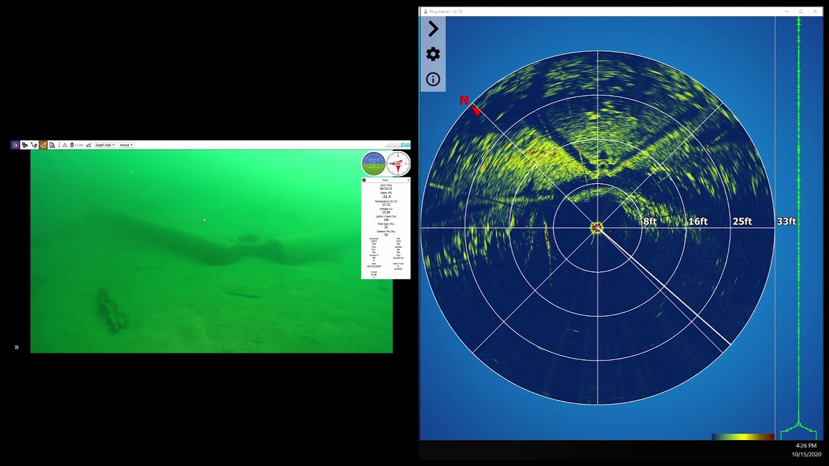Viewport: 829px width, 466px height.
Task: Open the Plan view waypoint icon
Action: pyautogui.click(x=34, y=145)
